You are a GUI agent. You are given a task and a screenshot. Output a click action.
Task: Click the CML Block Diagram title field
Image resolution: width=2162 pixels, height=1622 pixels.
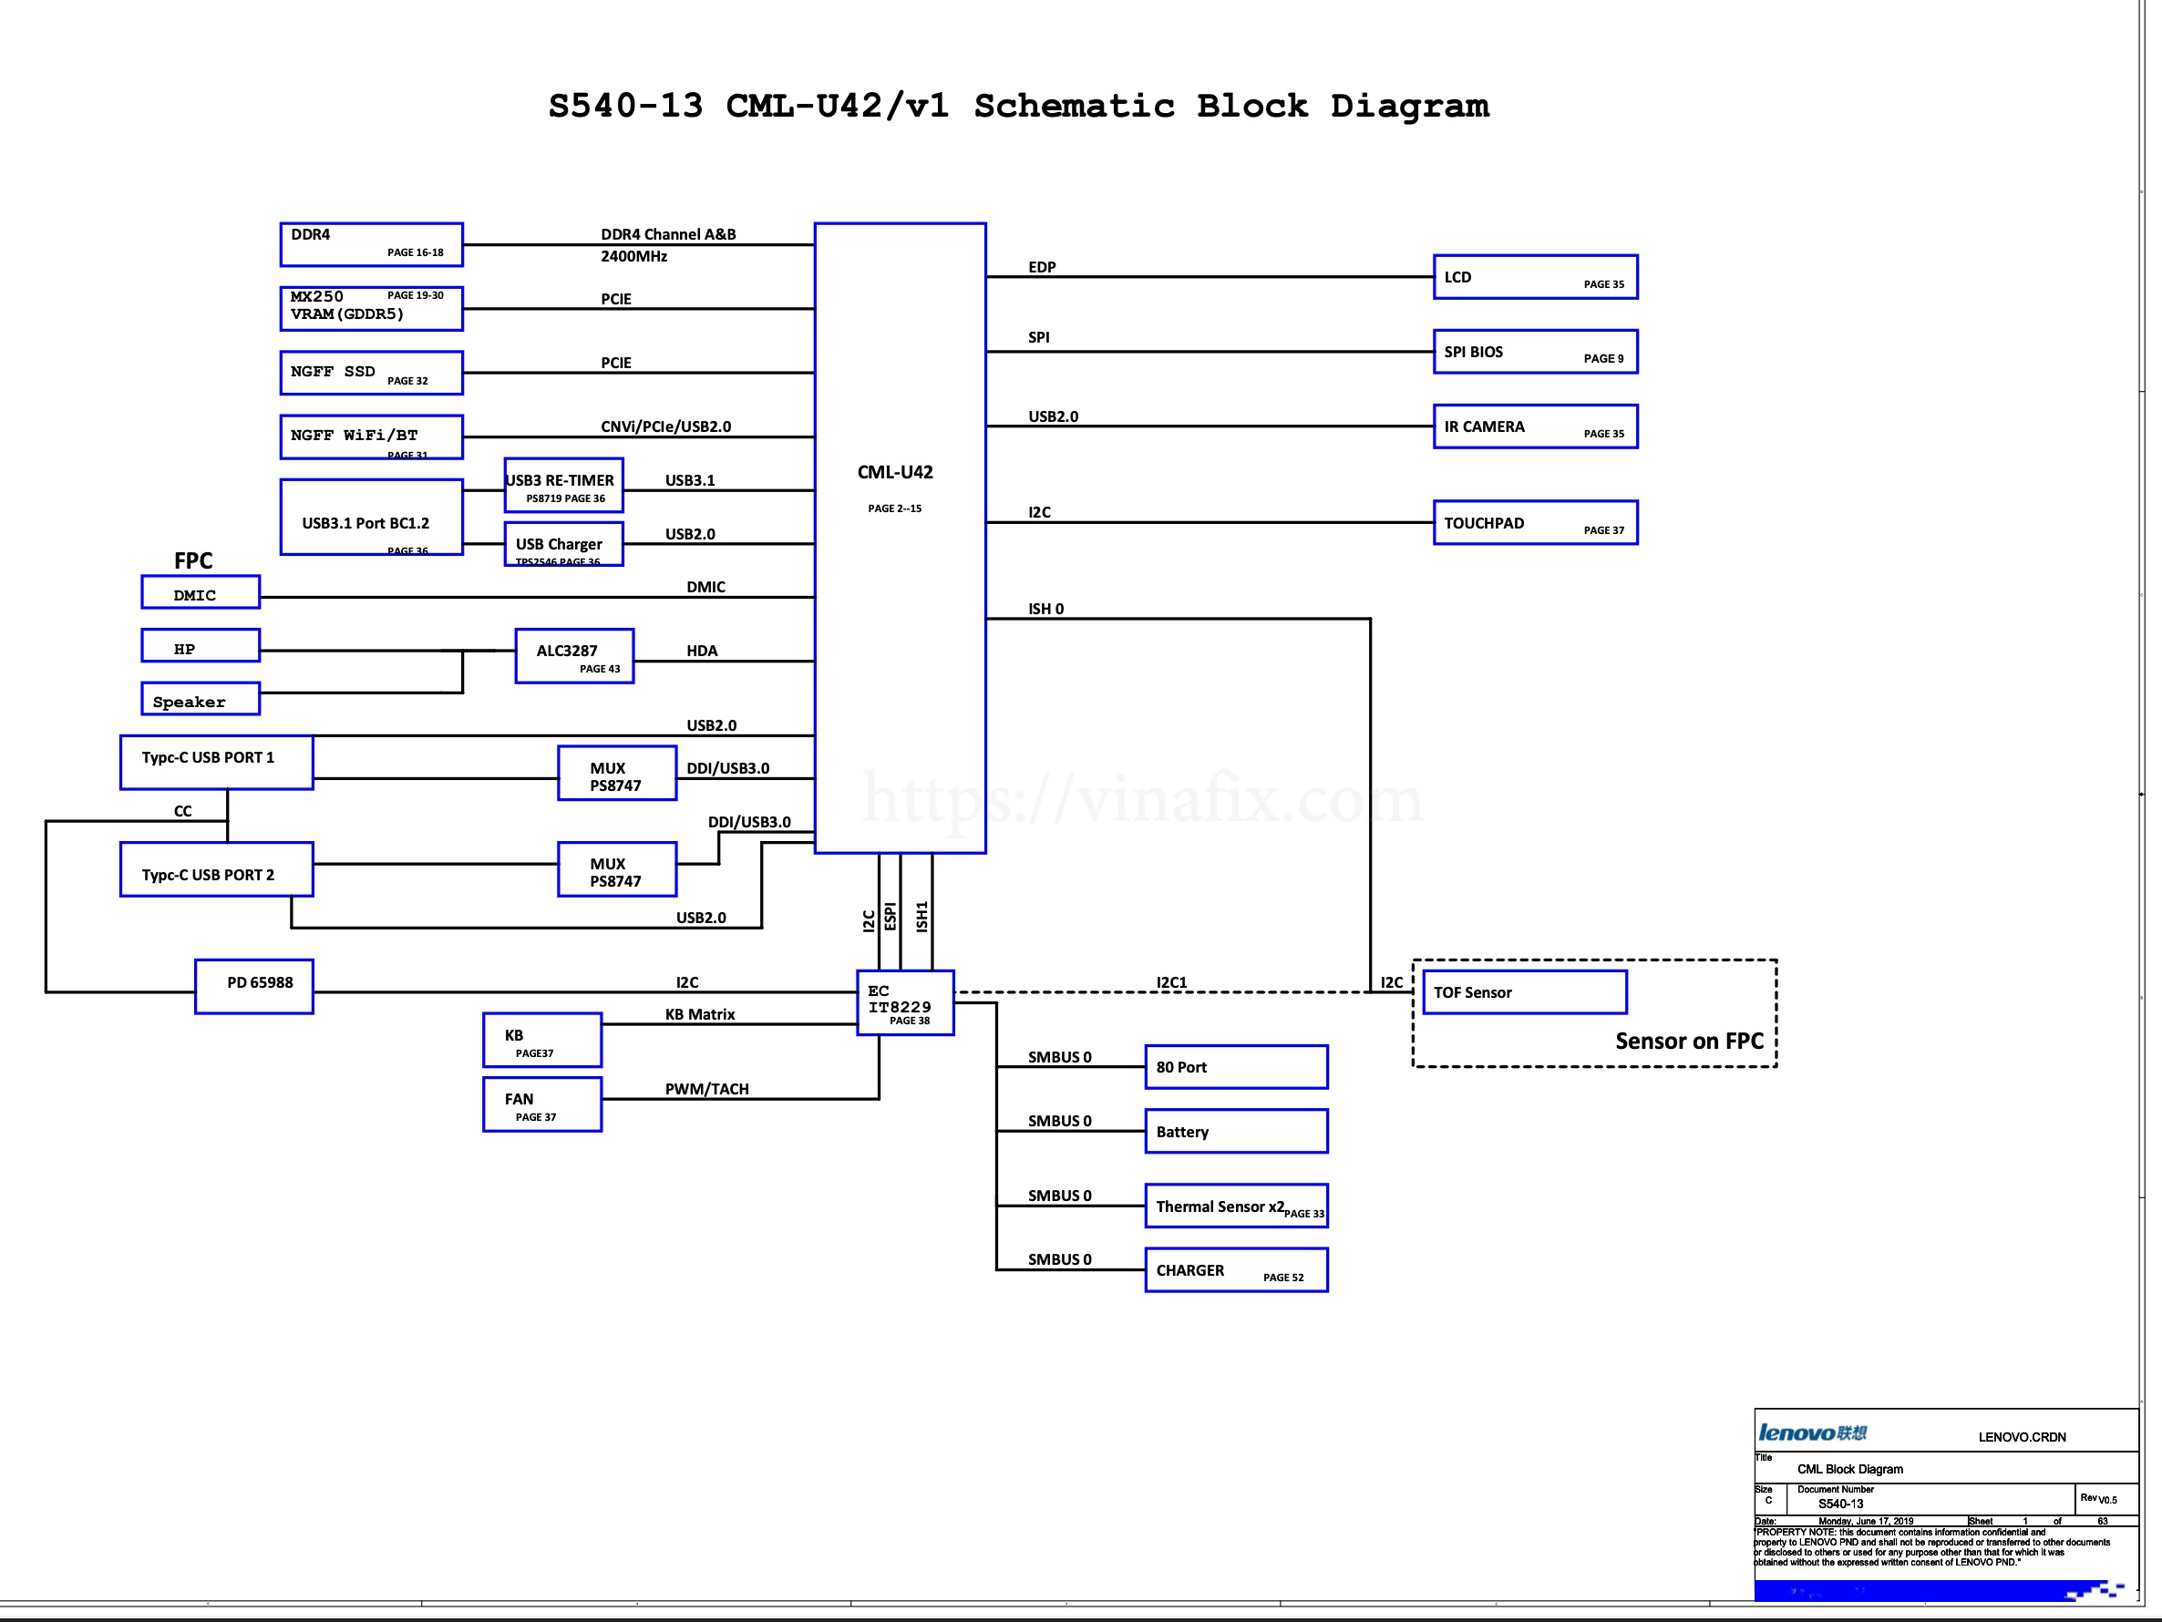[1850, 1470]
